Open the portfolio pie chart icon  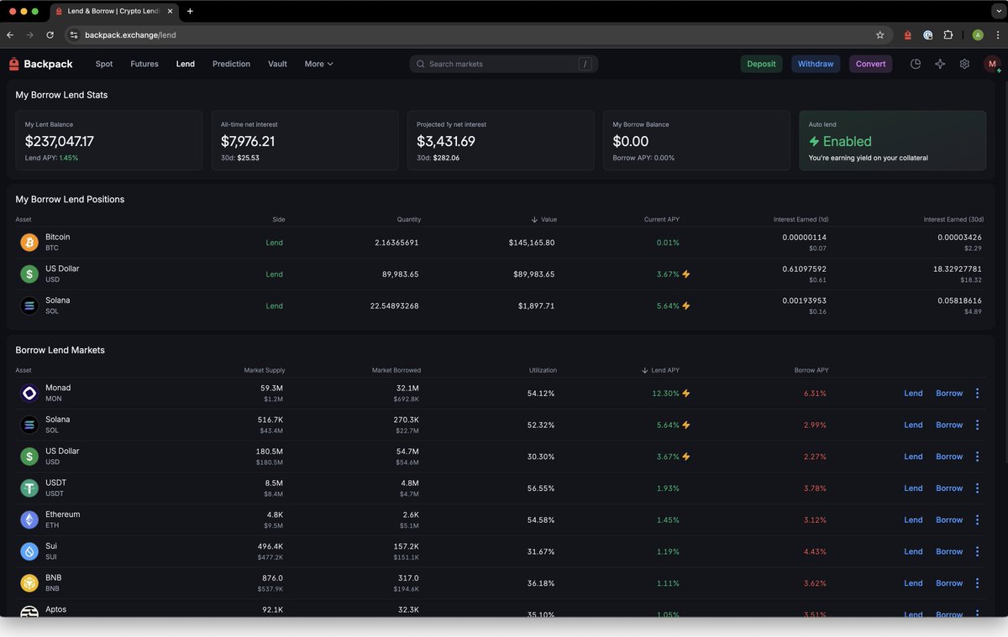(x=916, y=64)
